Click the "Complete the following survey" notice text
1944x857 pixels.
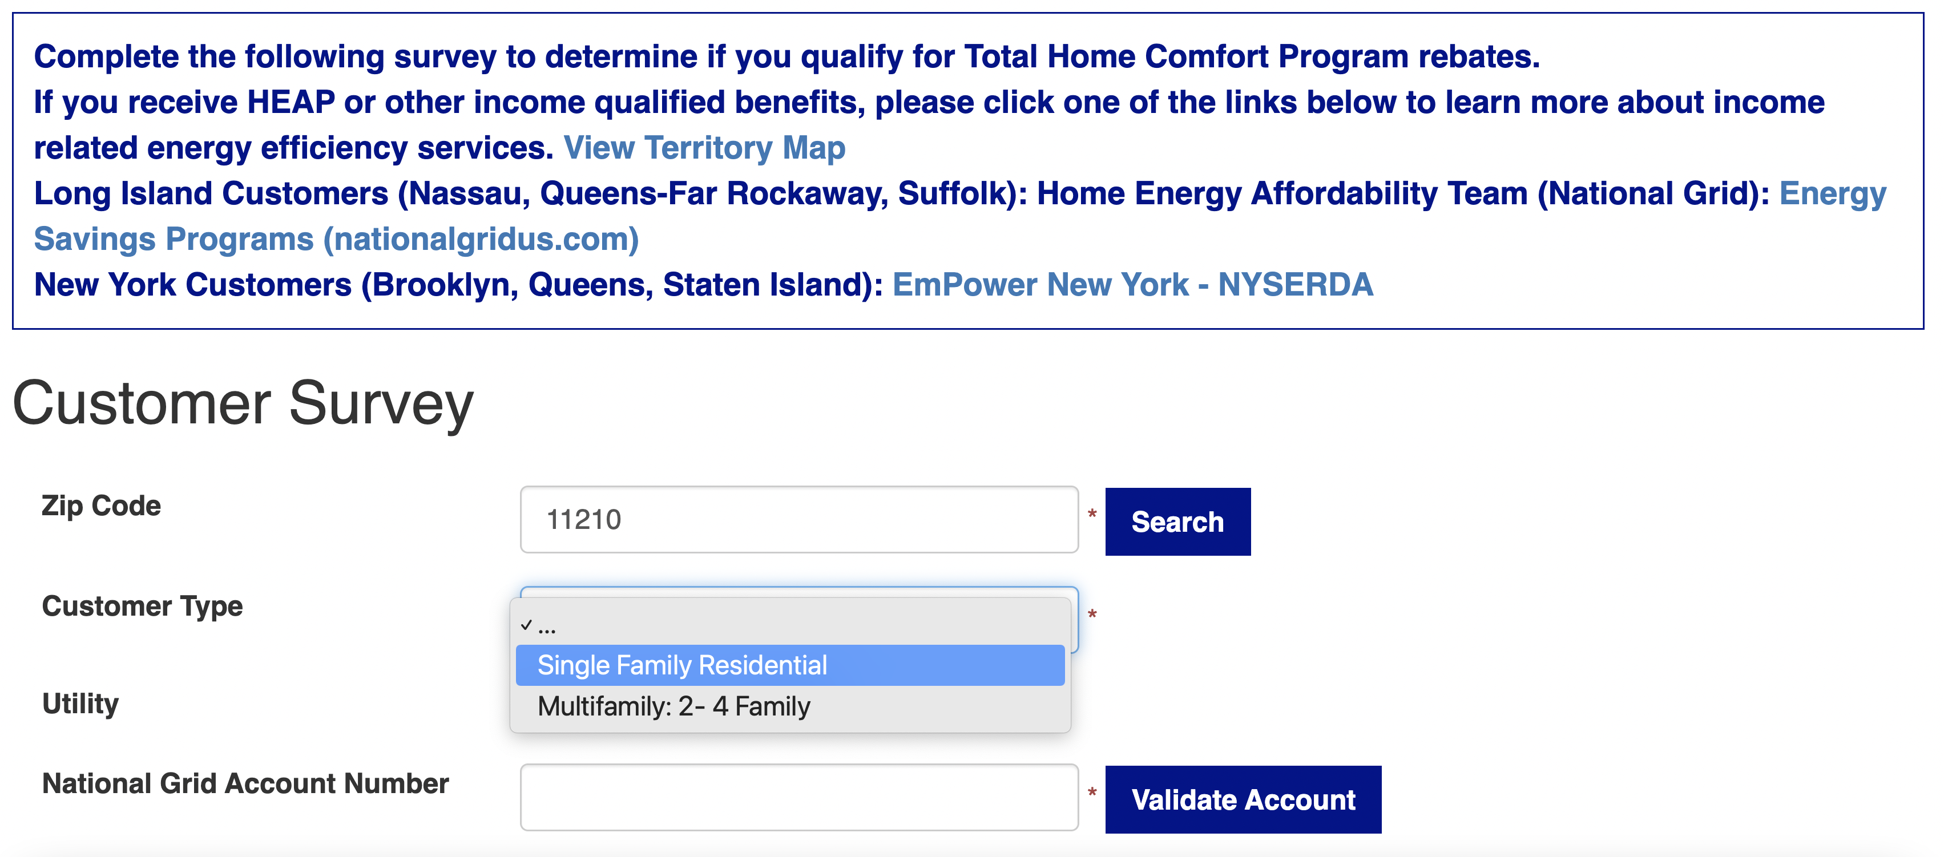[x=787, y=56]
